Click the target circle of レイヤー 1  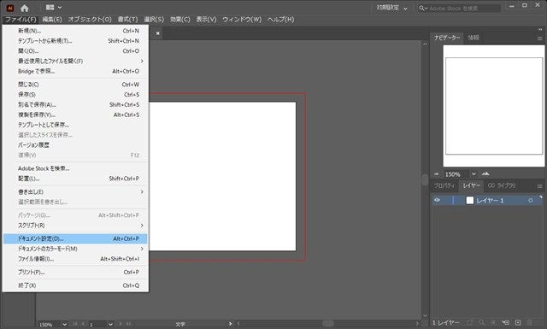click(x=530, y=201)
